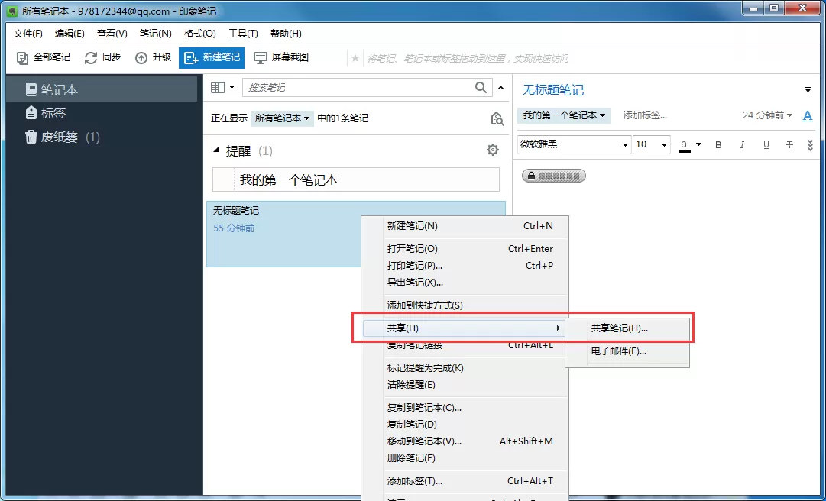Screen dimensions: 826x501
Task: Click the All Notes (全部笔记) toolbar icon
Action: click(x=22, y=58)
